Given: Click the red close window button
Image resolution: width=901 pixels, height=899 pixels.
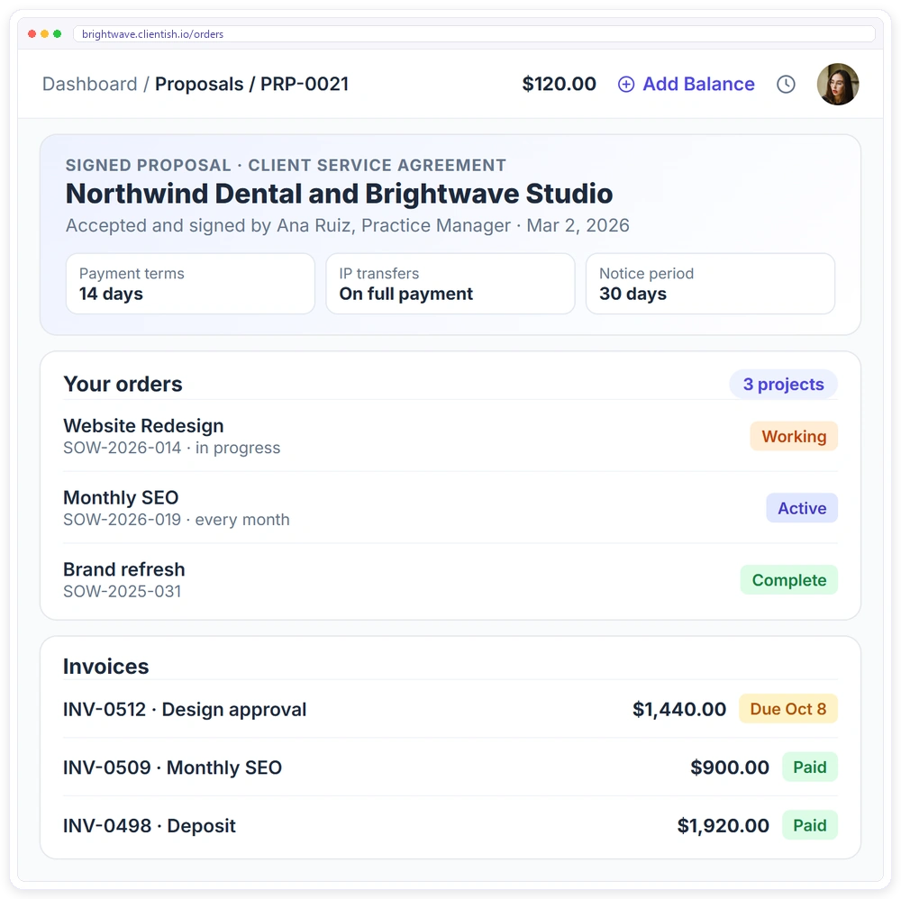Looking at the screenshot, I should (32, 34).
